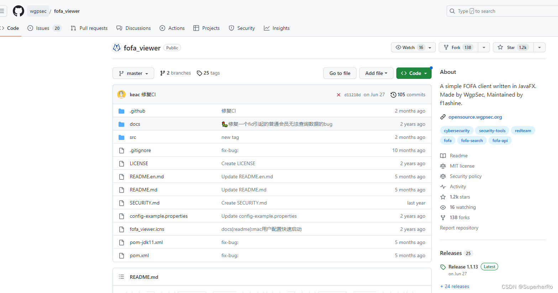Open the Release 1.1.13 link
The image size is (558, 293).
[463, 267]
